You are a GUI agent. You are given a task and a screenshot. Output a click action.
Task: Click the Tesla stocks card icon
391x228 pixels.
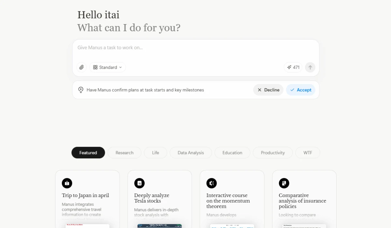pos(139,183)
